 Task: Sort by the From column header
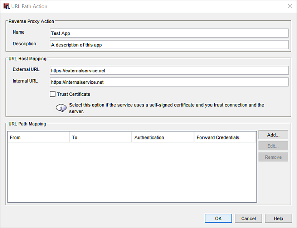pos(38,137)
